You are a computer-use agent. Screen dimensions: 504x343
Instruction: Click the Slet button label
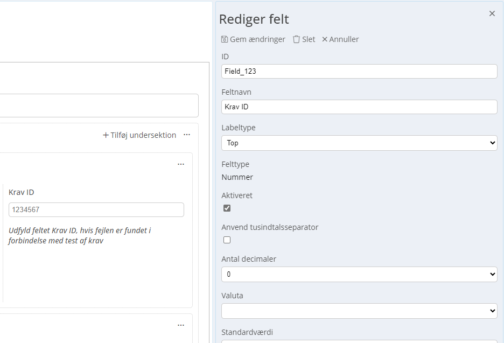pos(309,39)
